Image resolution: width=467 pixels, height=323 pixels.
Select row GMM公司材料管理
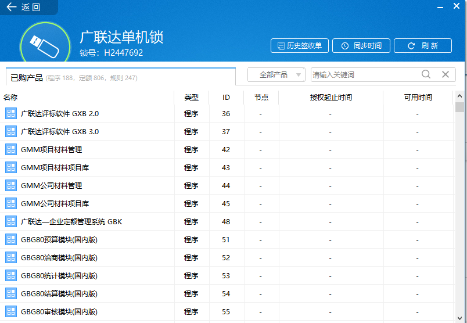[227, 186]
